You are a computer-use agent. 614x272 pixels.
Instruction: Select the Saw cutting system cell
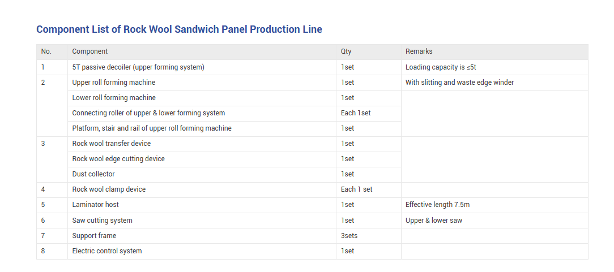103,221
